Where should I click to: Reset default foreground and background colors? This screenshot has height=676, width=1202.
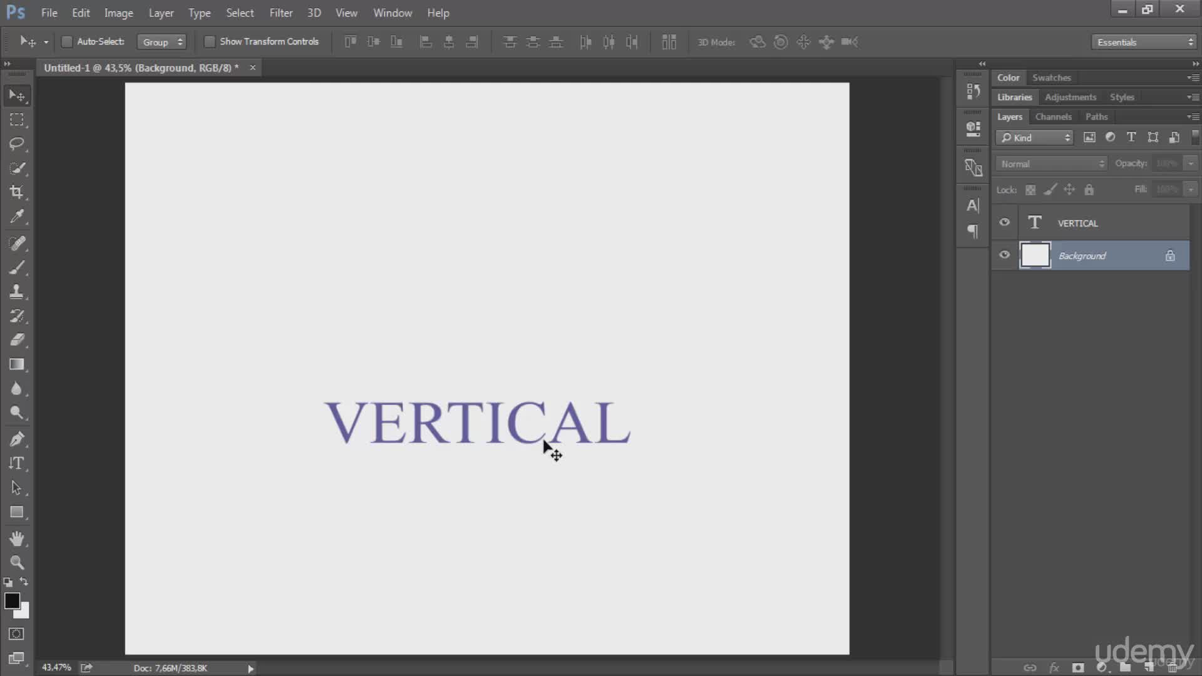[8, 582]
